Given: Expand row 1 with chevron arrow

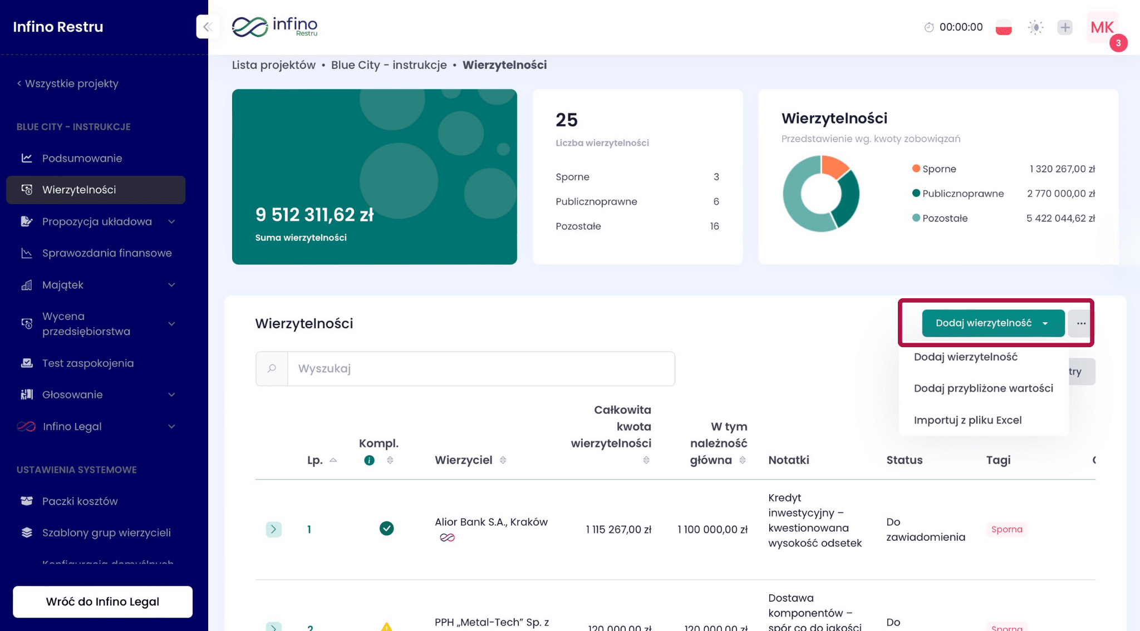Looking at the screenshot, I should [273, 529].
